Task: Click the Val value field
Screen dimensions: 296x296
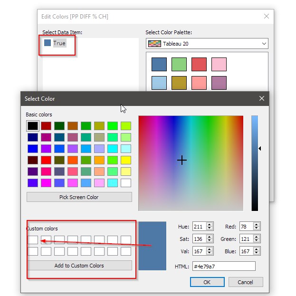Action: tap(199, 251)
